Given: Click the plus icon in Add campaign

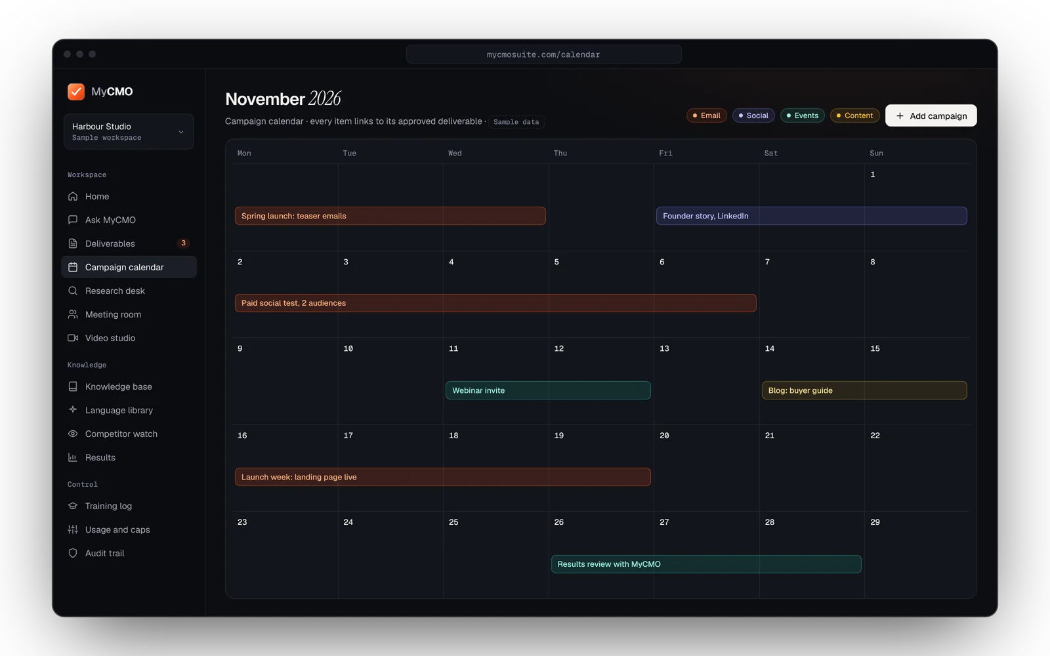Looking at the screenshot, I should coord(900,115).
